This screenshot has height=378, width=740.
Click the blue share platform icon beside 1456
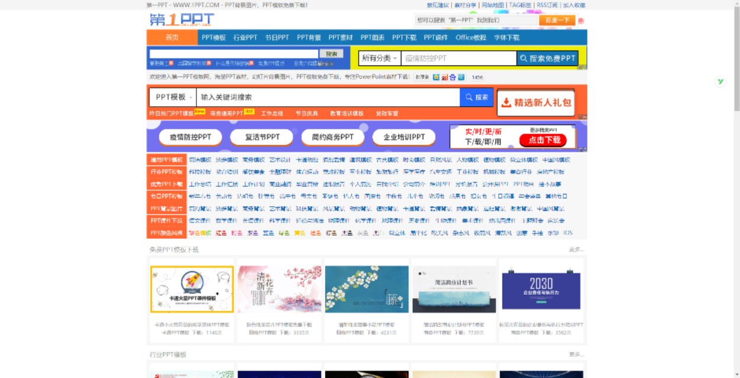click(x=462, y=77)
